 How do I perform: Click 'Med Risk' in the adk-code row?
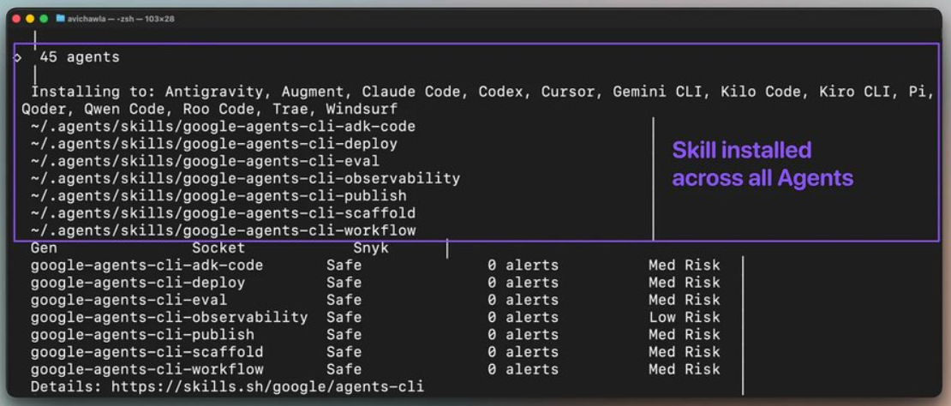point(685,266)
